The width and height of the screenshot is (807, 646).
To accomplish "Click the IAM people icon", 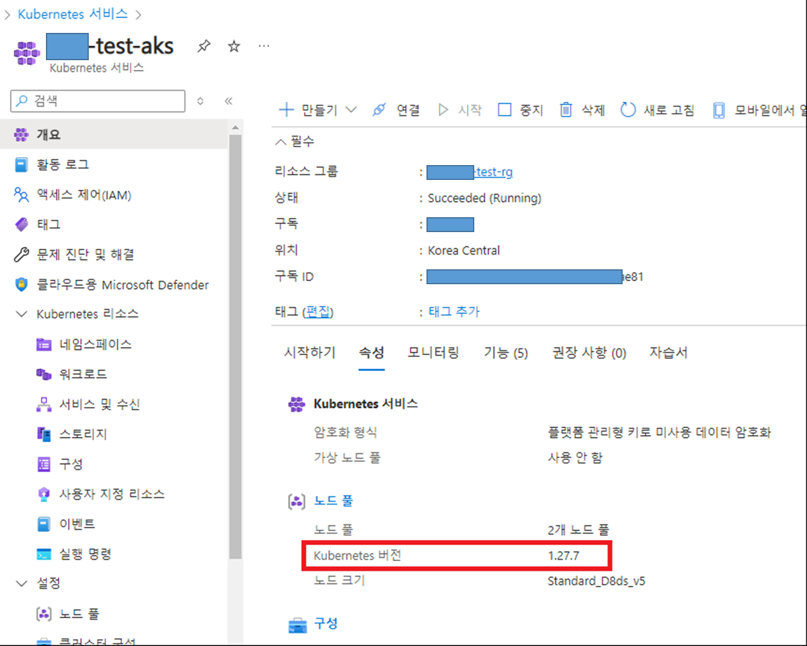I will (x=21, y=195).
